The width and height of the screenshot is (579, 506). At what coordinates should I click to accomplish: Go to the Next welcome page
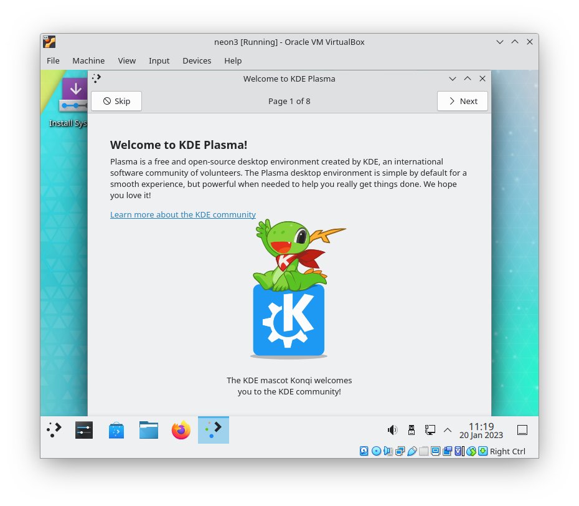pos(463,101)
